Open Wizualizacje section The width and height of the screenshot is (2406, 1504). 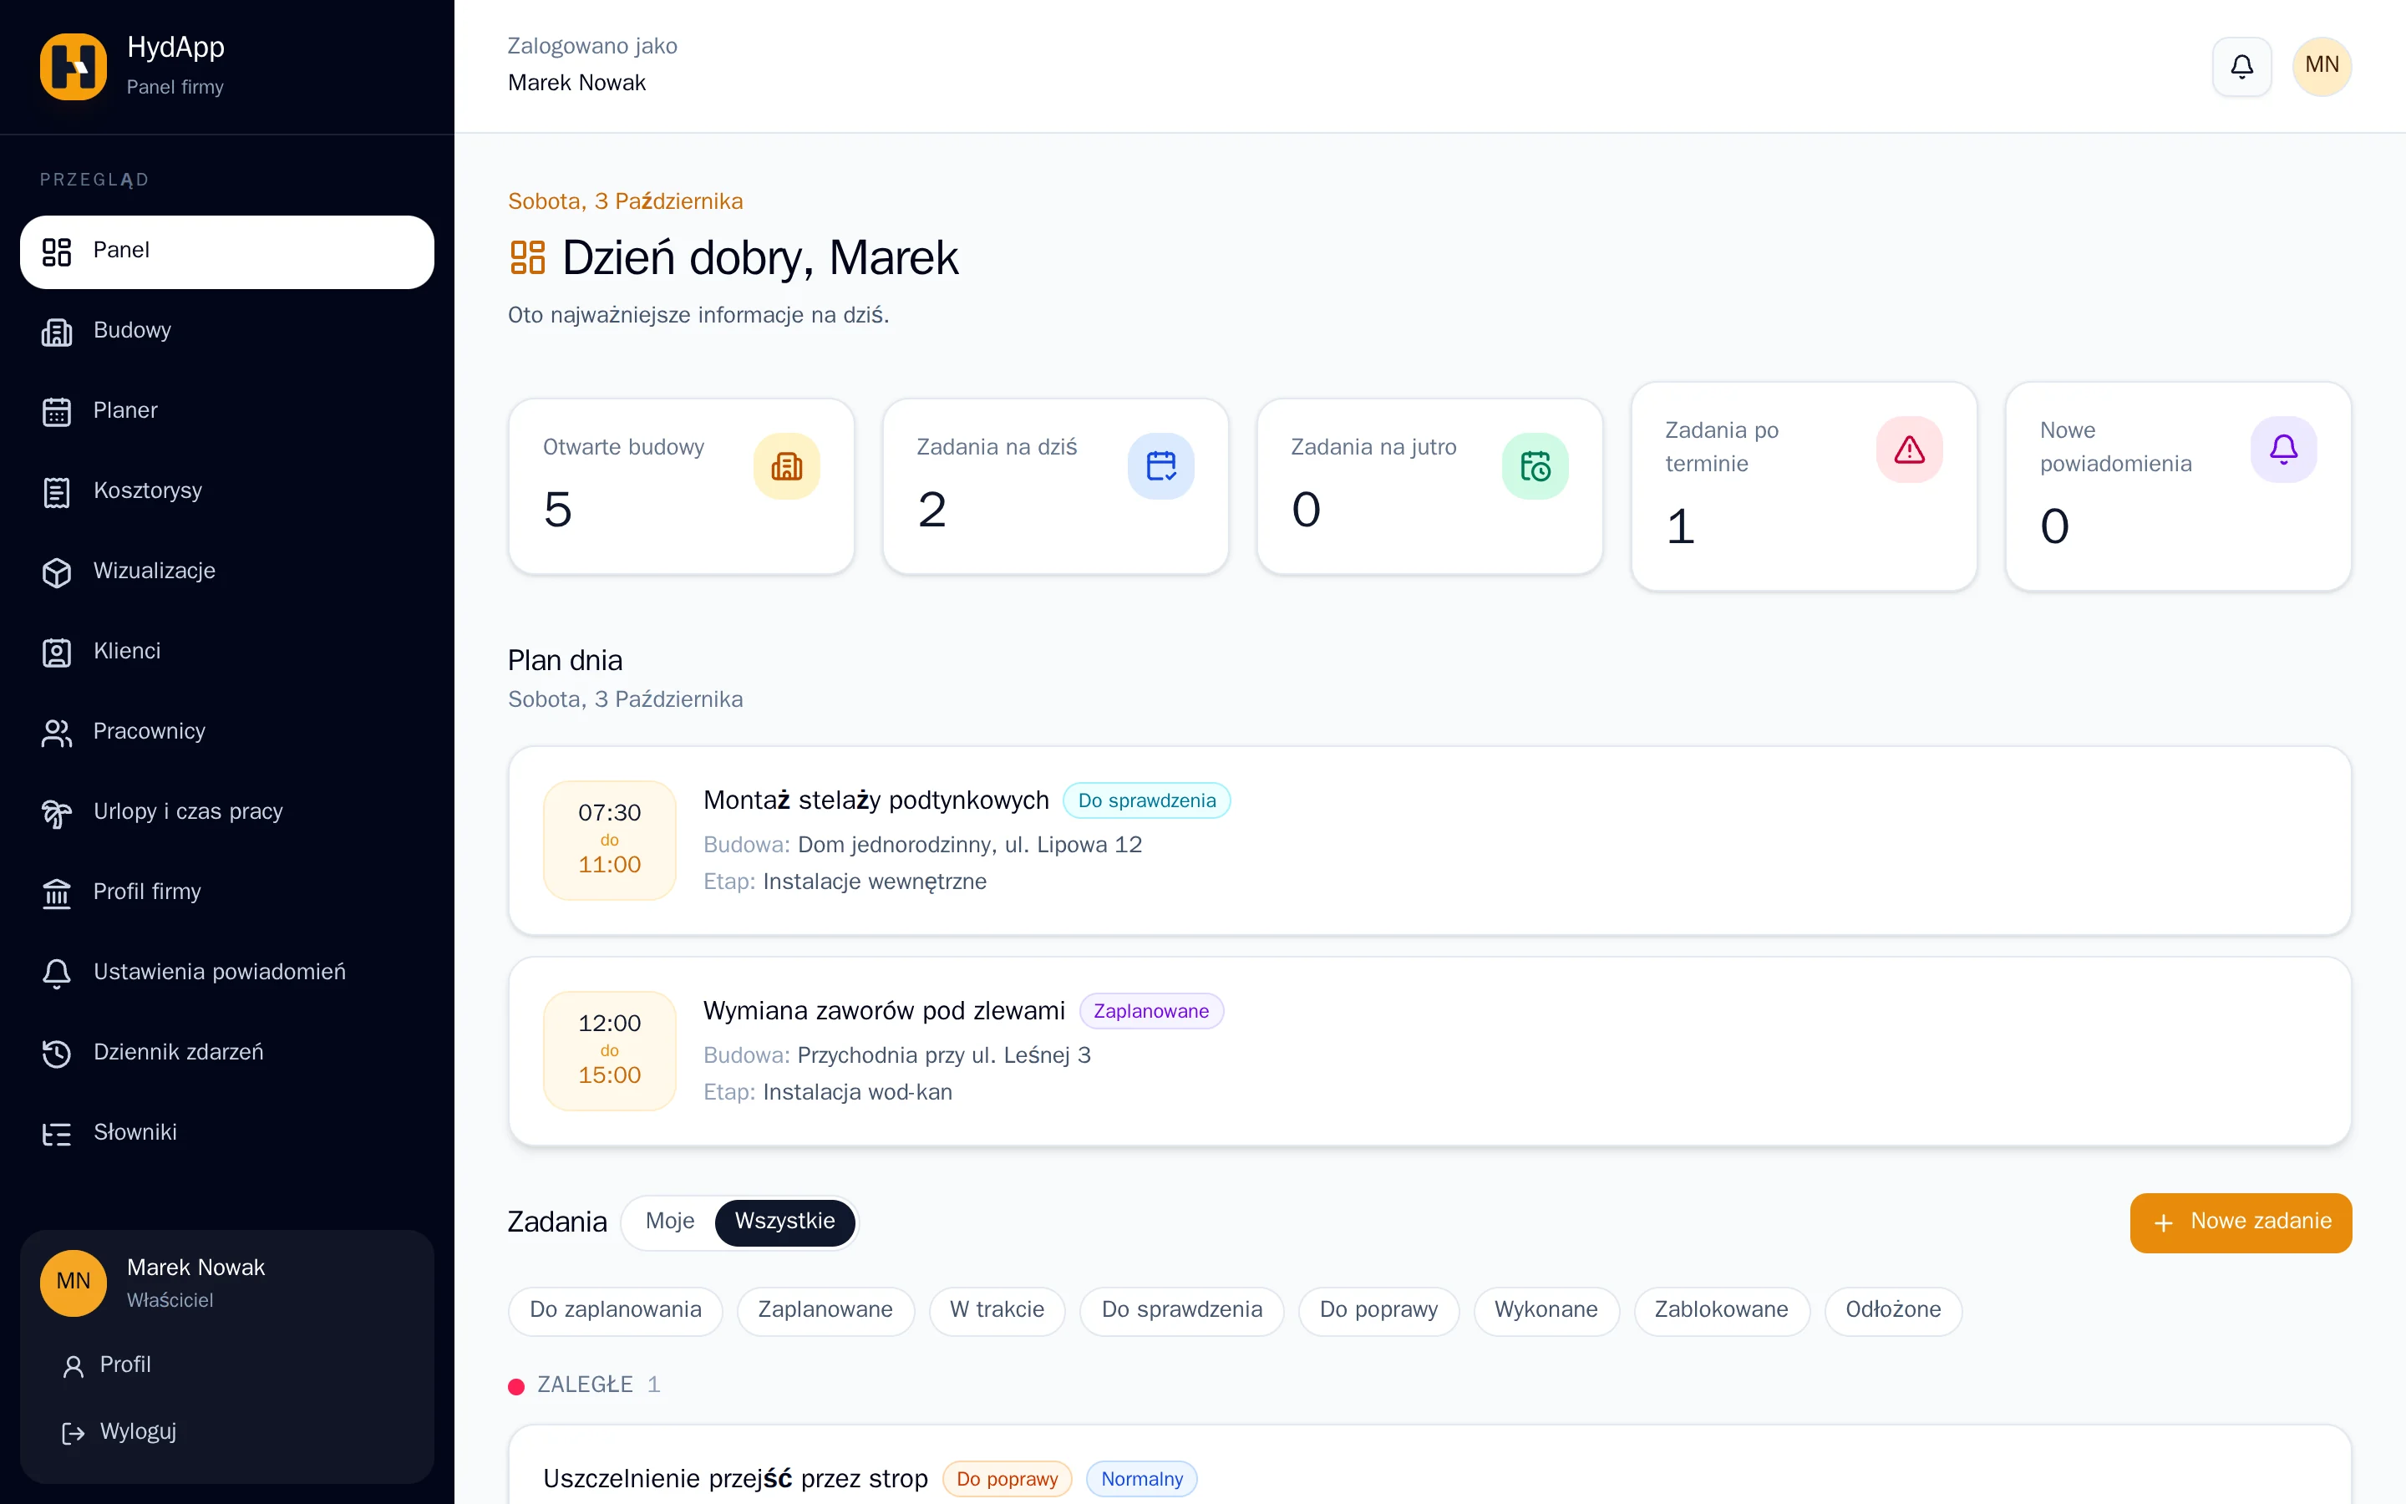point(226,572)
